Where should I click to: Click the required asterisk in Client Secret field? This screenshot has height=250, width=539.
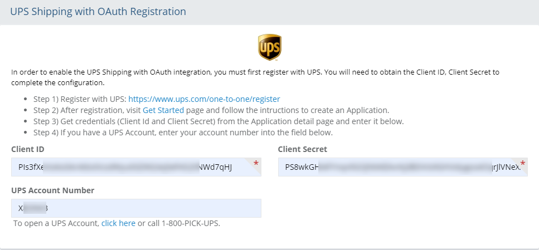coord(523,164)
